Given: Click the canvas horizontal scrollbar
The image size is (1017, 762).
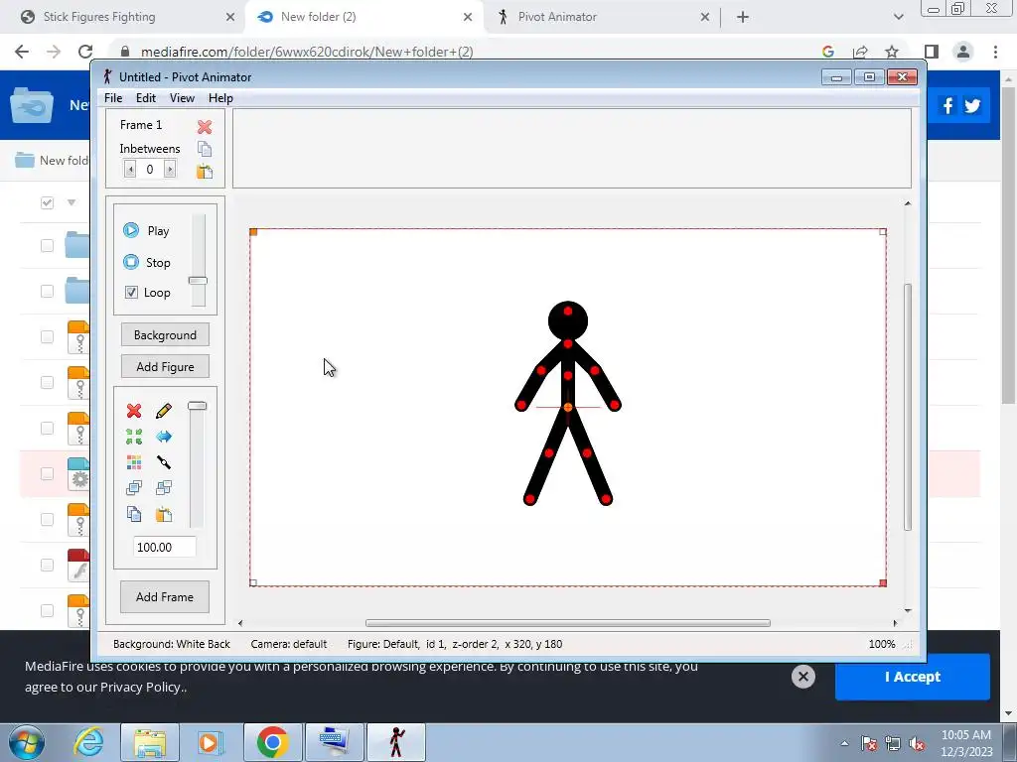Looking at the screenshot, I should coord(567,623).
